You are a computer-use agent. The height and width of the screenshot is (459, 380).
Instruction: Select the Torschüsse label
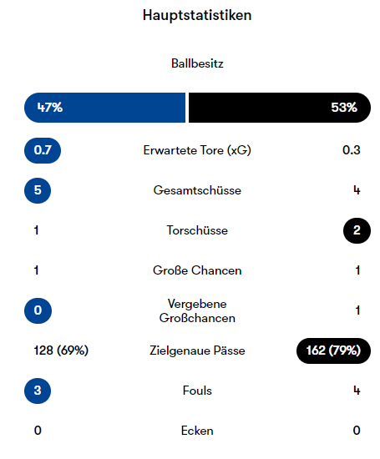[197, 230]
